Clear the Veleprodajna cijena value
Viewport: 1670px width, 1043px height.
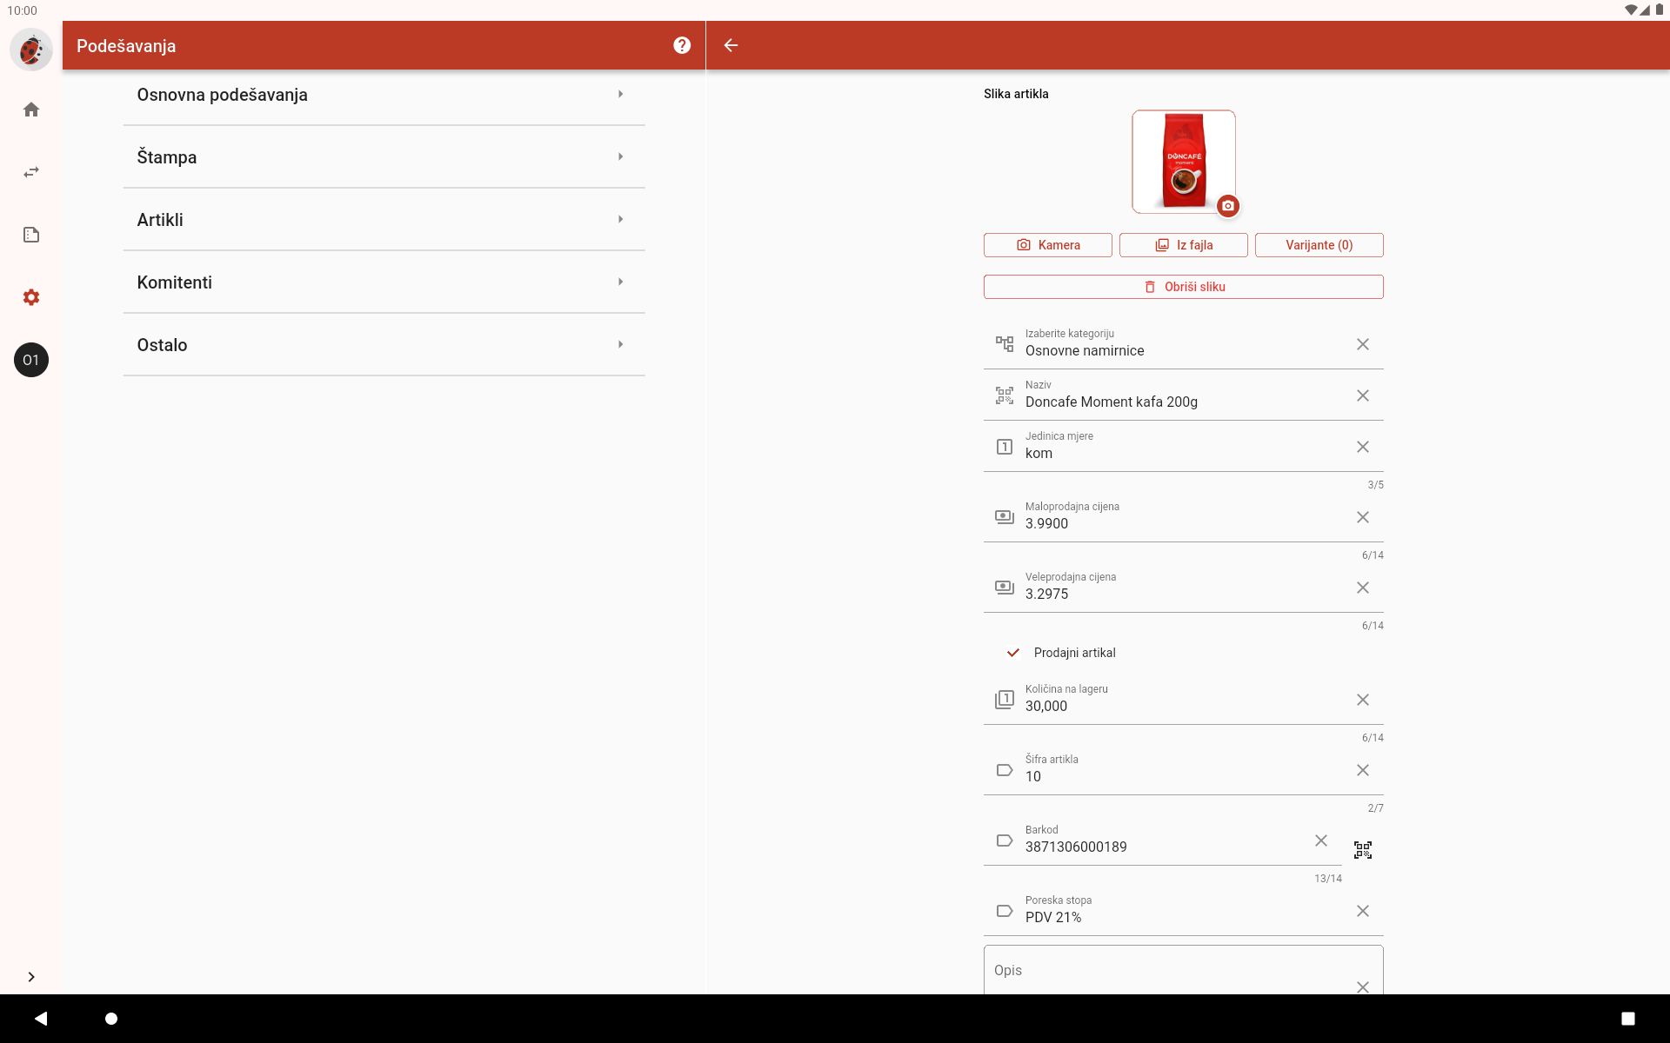1363,588
